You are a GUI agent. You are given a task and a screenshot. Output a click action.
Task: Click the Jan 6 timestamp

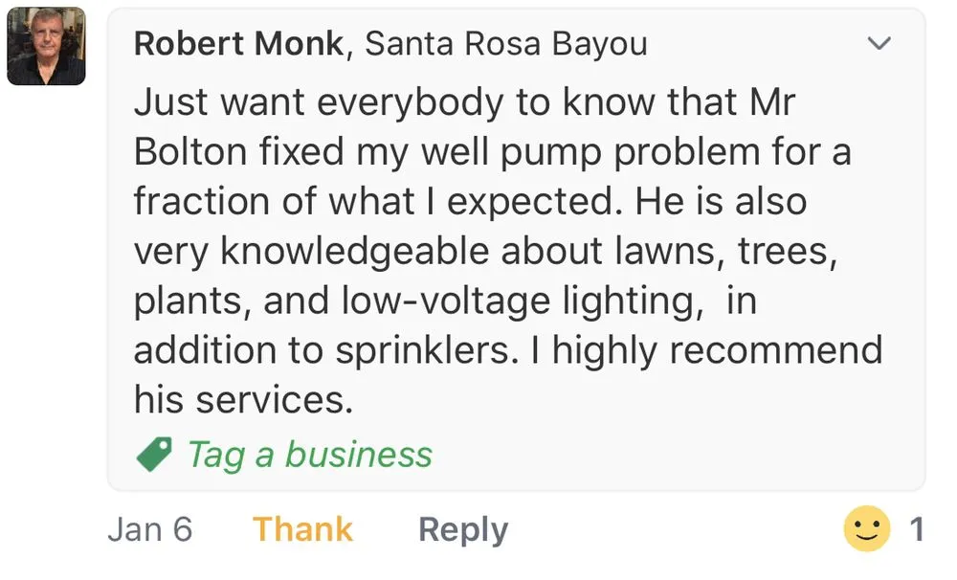click(x=150, y=529)
